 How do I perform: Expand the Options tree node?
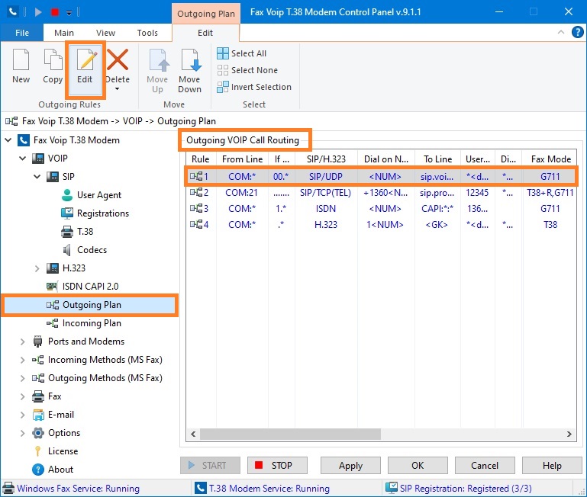pyautogui.click(x=22, y=433)
